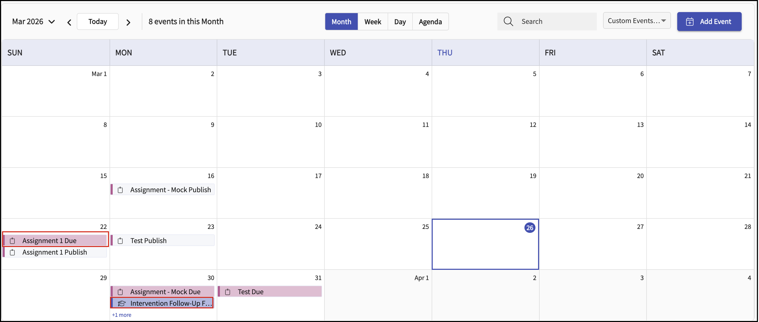Select the Day view tab
759x322 pixels.
[x=400, y=22]
